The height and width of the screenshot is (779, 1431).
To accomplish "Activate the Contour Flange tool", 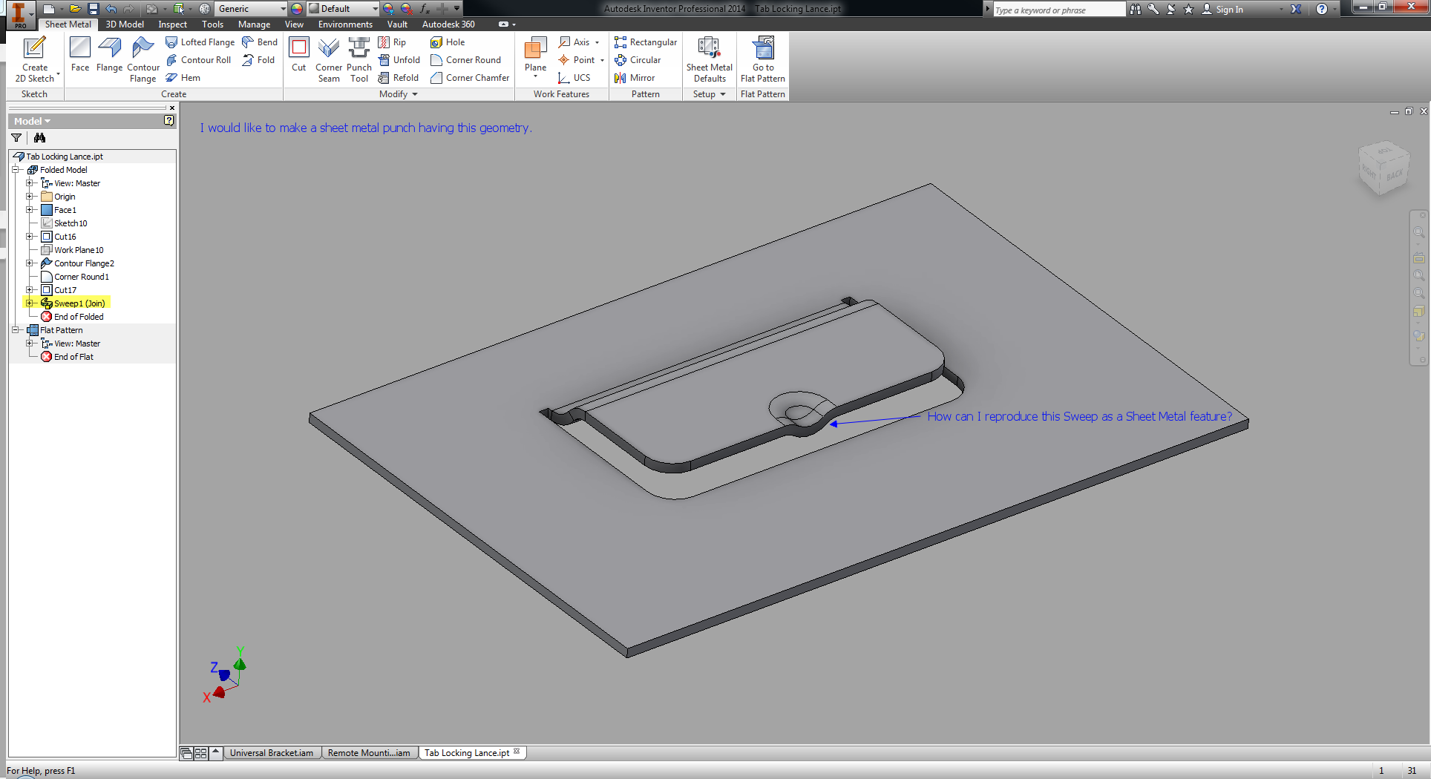I will pos(143,50).
